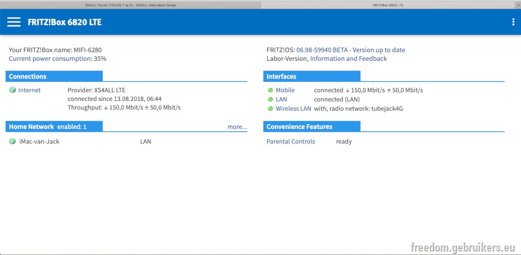Open the Mobile interface link
Viewport: 521px width, 255px height.
tap(285, 90)
